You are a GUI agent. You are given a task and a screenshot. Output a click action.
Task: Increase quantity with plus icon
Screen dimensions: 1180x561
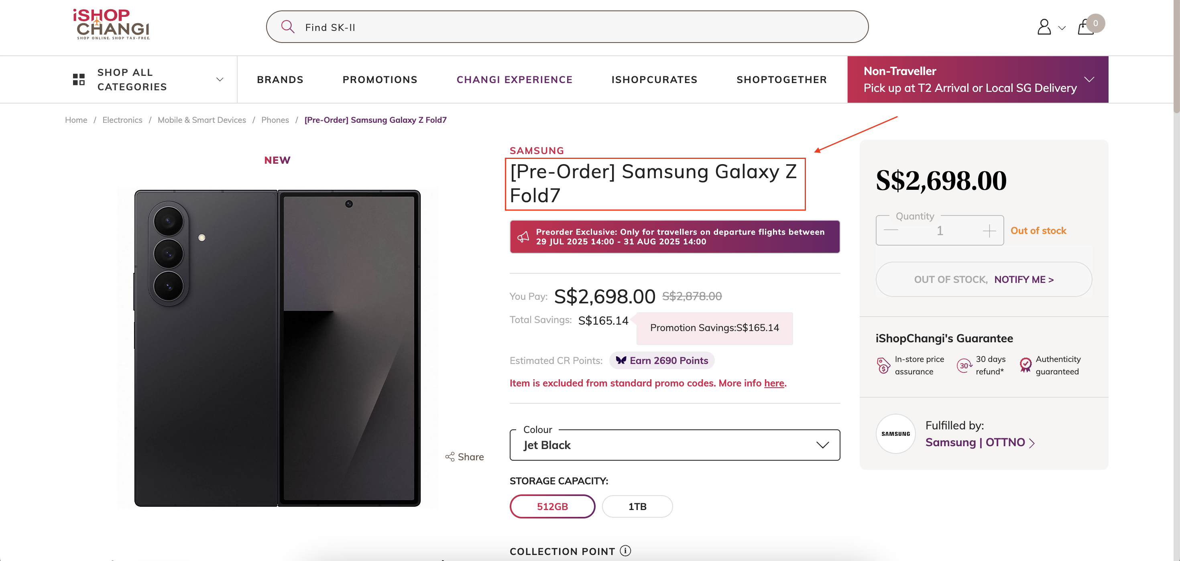click(989, 231)
